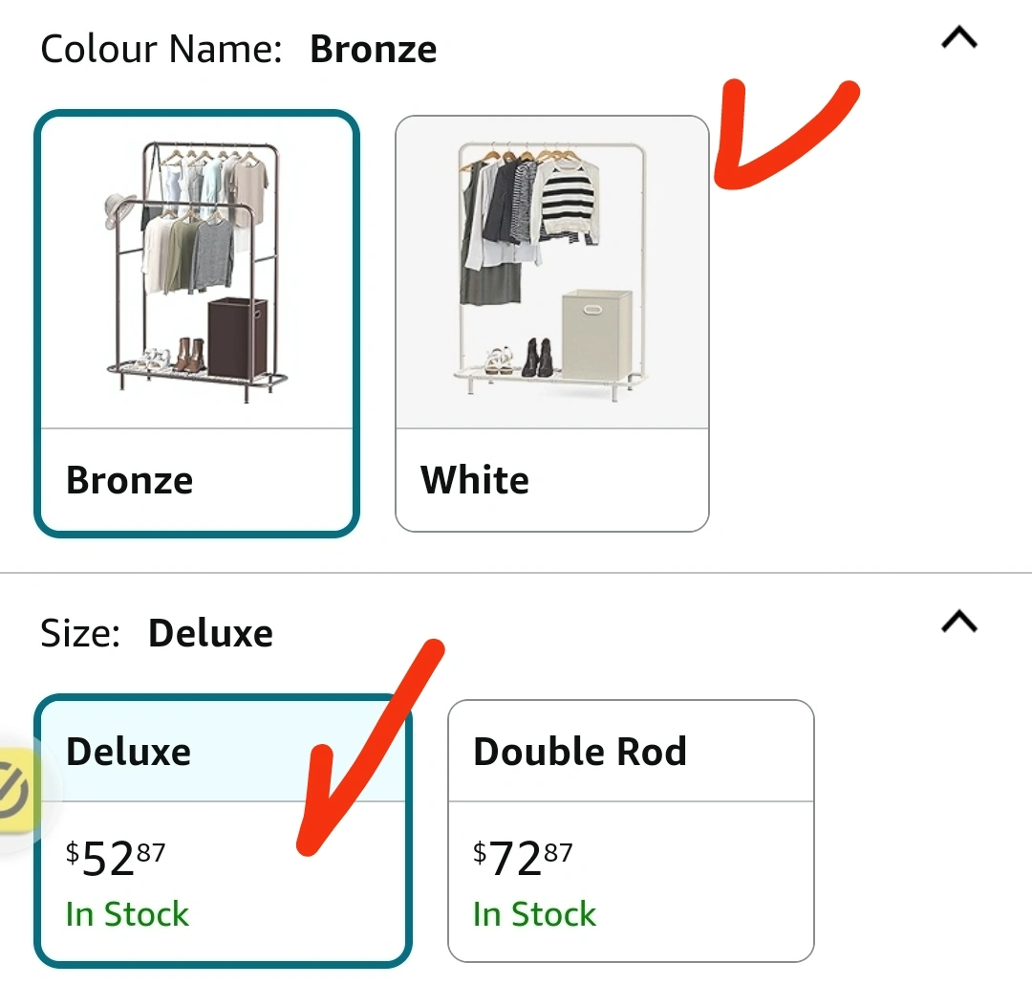Screen dimensions: 1032x985
Task: Click In Stock under Deluxe
Action: pyautogui.click(x=127, y=914)
